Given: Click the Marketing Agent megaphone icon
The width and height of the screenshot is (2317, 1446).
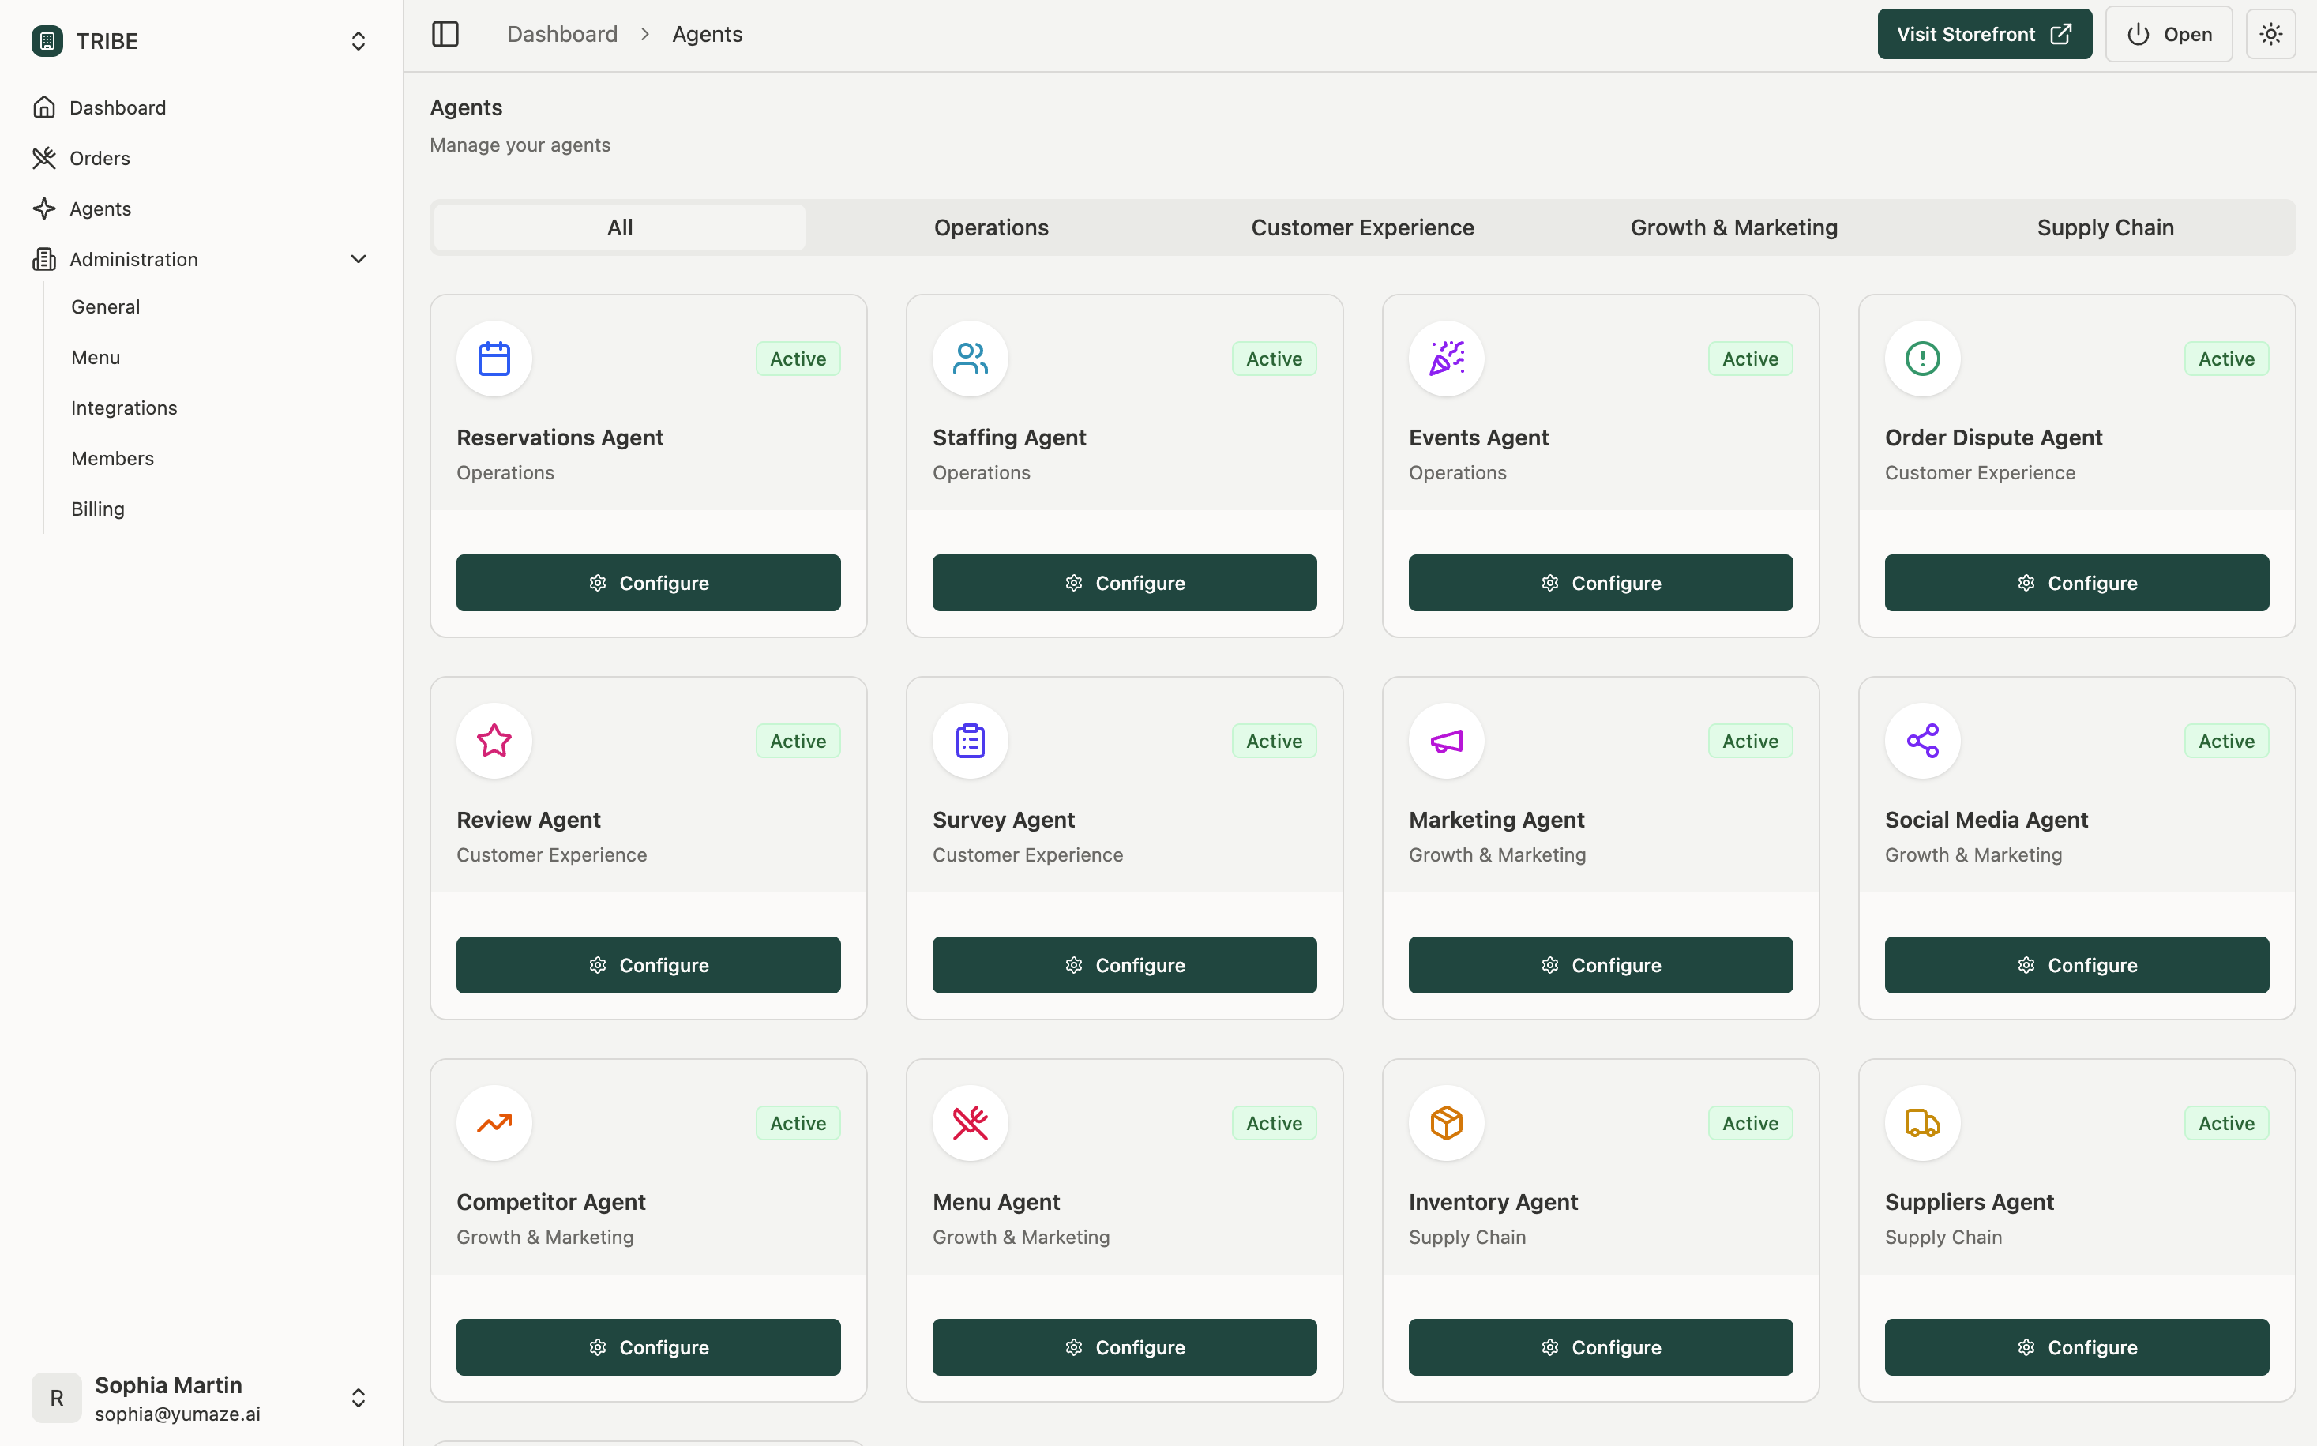Looking at the screenshot, I should click(1445, 740).
